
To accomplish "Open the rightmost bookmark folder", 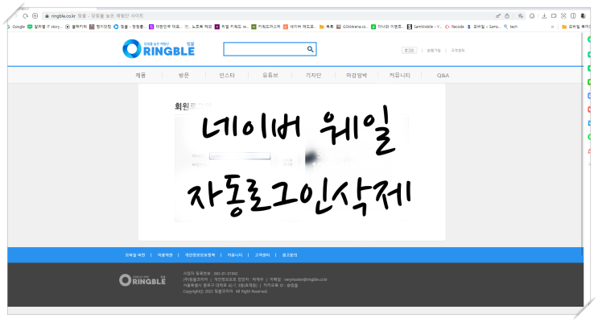I will [576, 27].
